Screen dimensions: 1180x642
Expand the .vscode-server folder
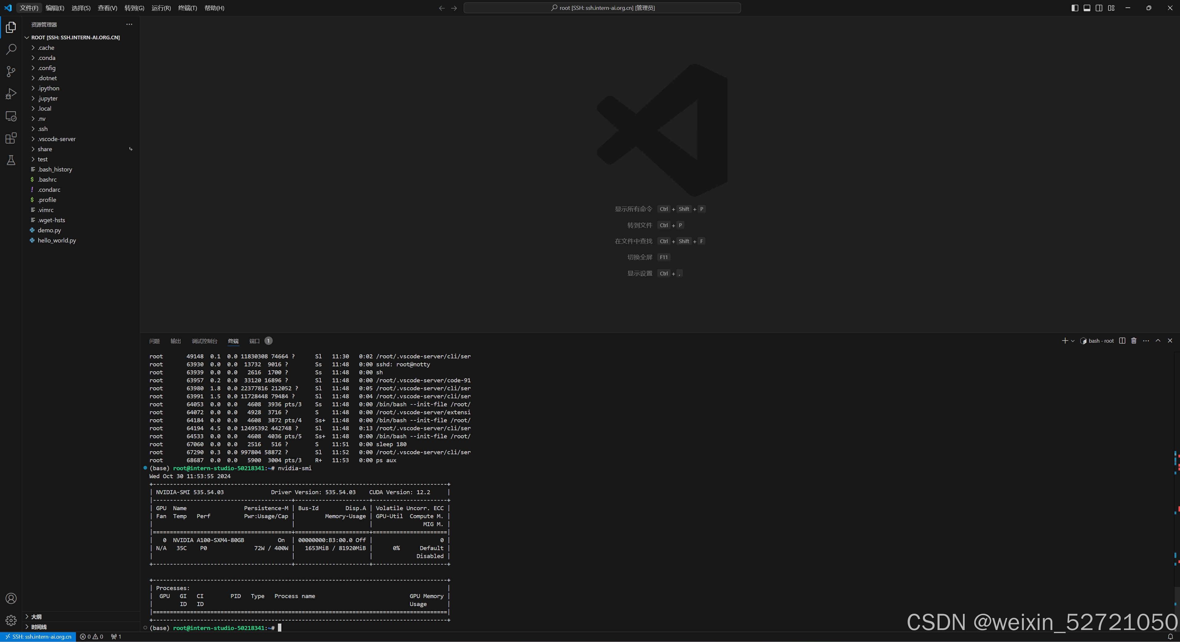click(x=56, y=139)
